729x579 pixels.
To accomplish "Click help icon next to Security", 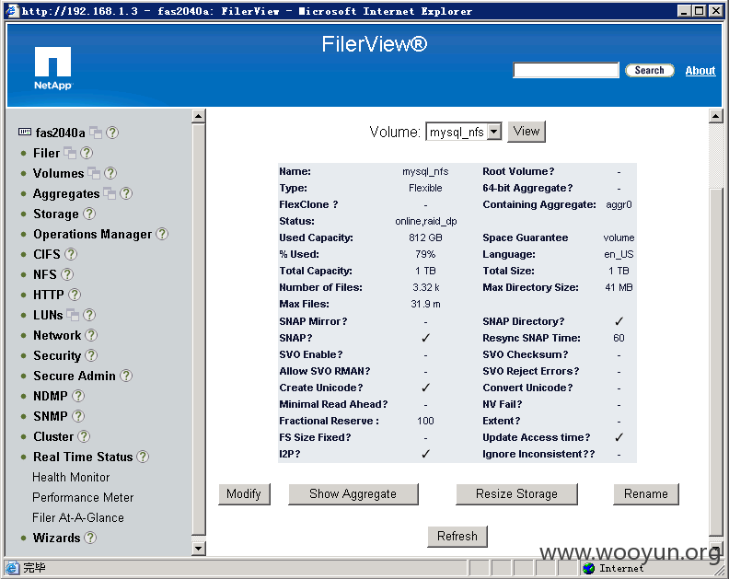I will pos(91,355).
